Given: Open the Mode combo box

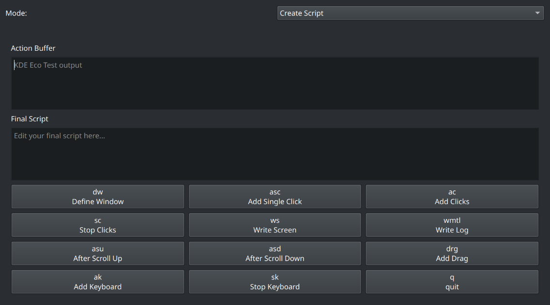Looking at the screenshot, I should tap(410, 13).
